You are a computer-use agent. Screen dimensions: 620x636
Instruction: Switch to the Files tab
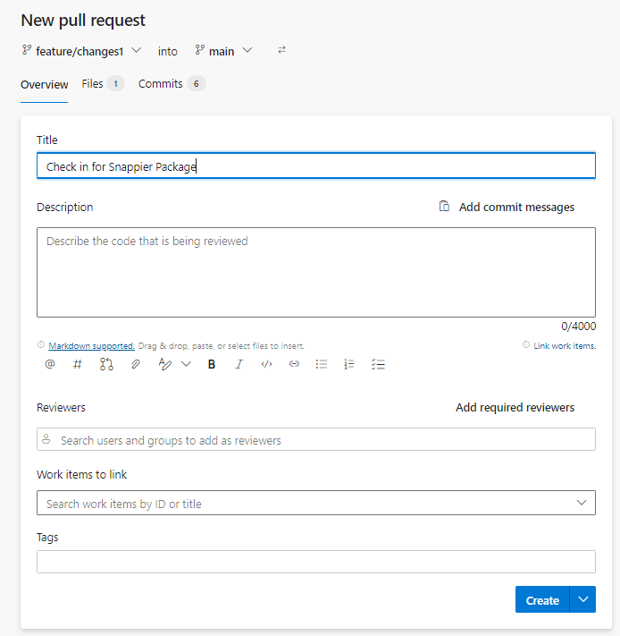click(x=103, y=83)
